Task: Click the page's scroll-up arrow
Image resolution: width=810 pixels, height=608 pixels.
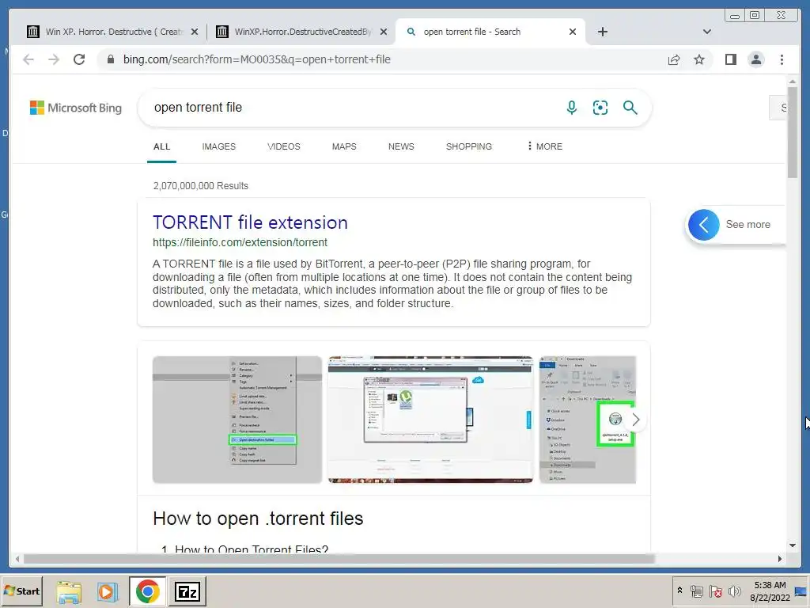Action: 793,82
